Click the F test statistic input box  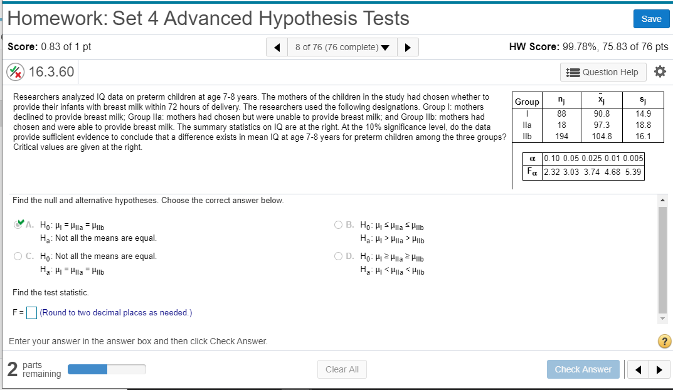pos(31,312)
